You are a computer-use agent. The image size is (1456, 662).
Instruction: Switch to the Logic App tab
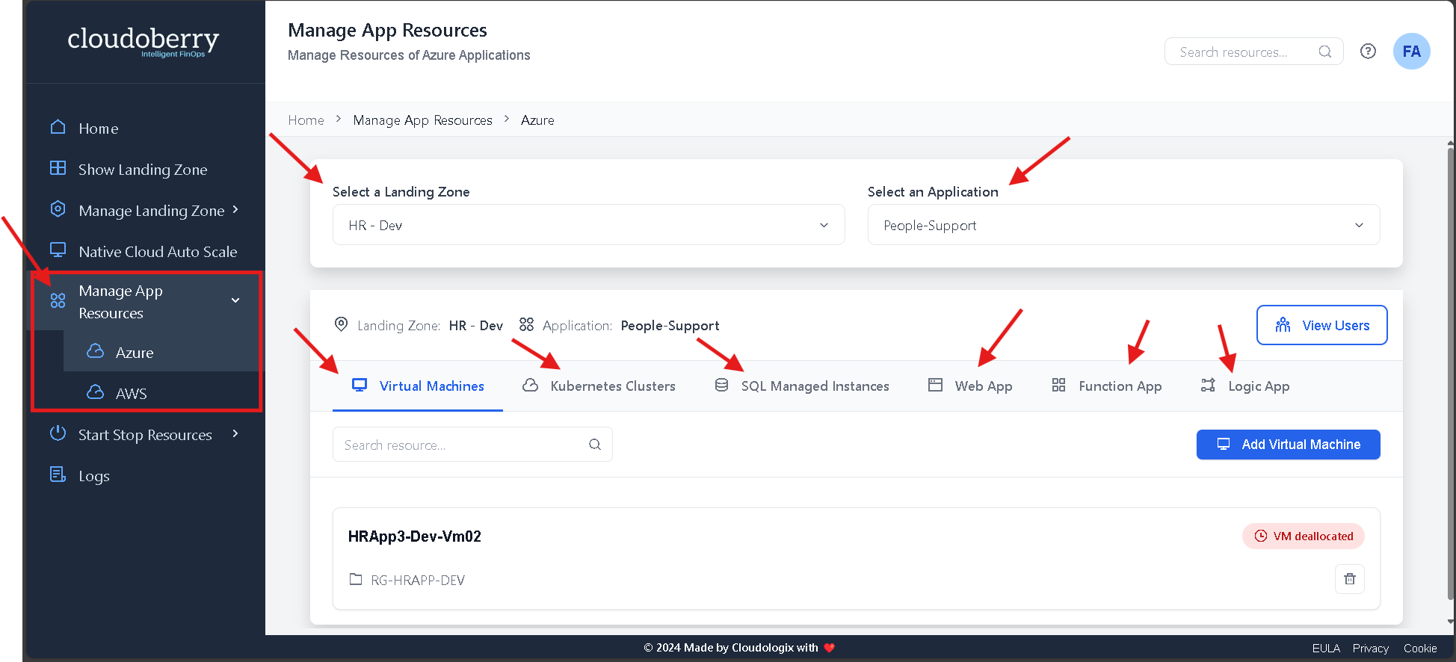click(x=1245, y=386)
